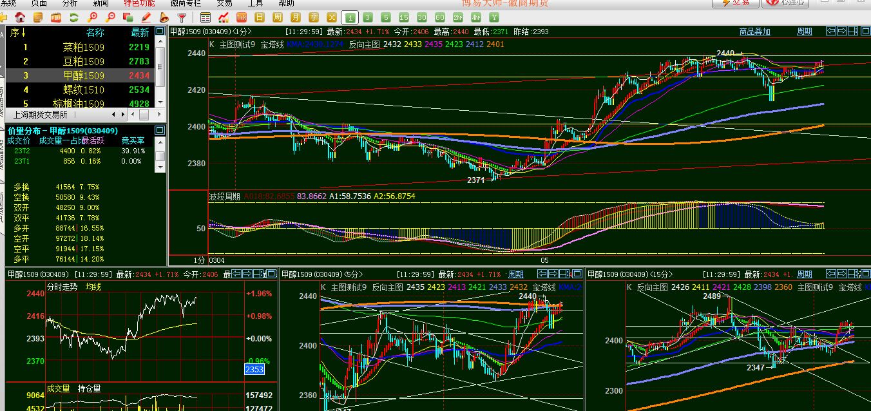
Task: Open the quote list table icon
Action: [x=206, y=17]
